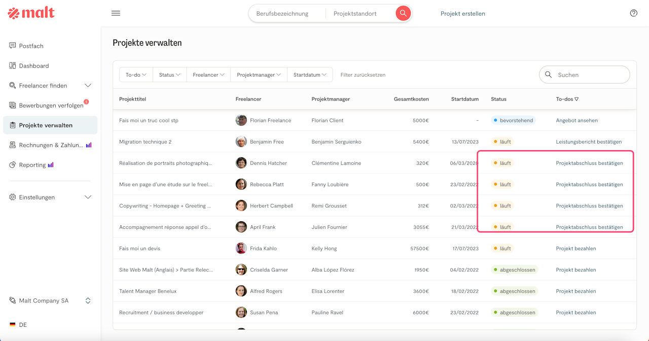Viewport: 649px width, 341px height.
Task: Open the help question mark icon
Action: coord(633,13)
